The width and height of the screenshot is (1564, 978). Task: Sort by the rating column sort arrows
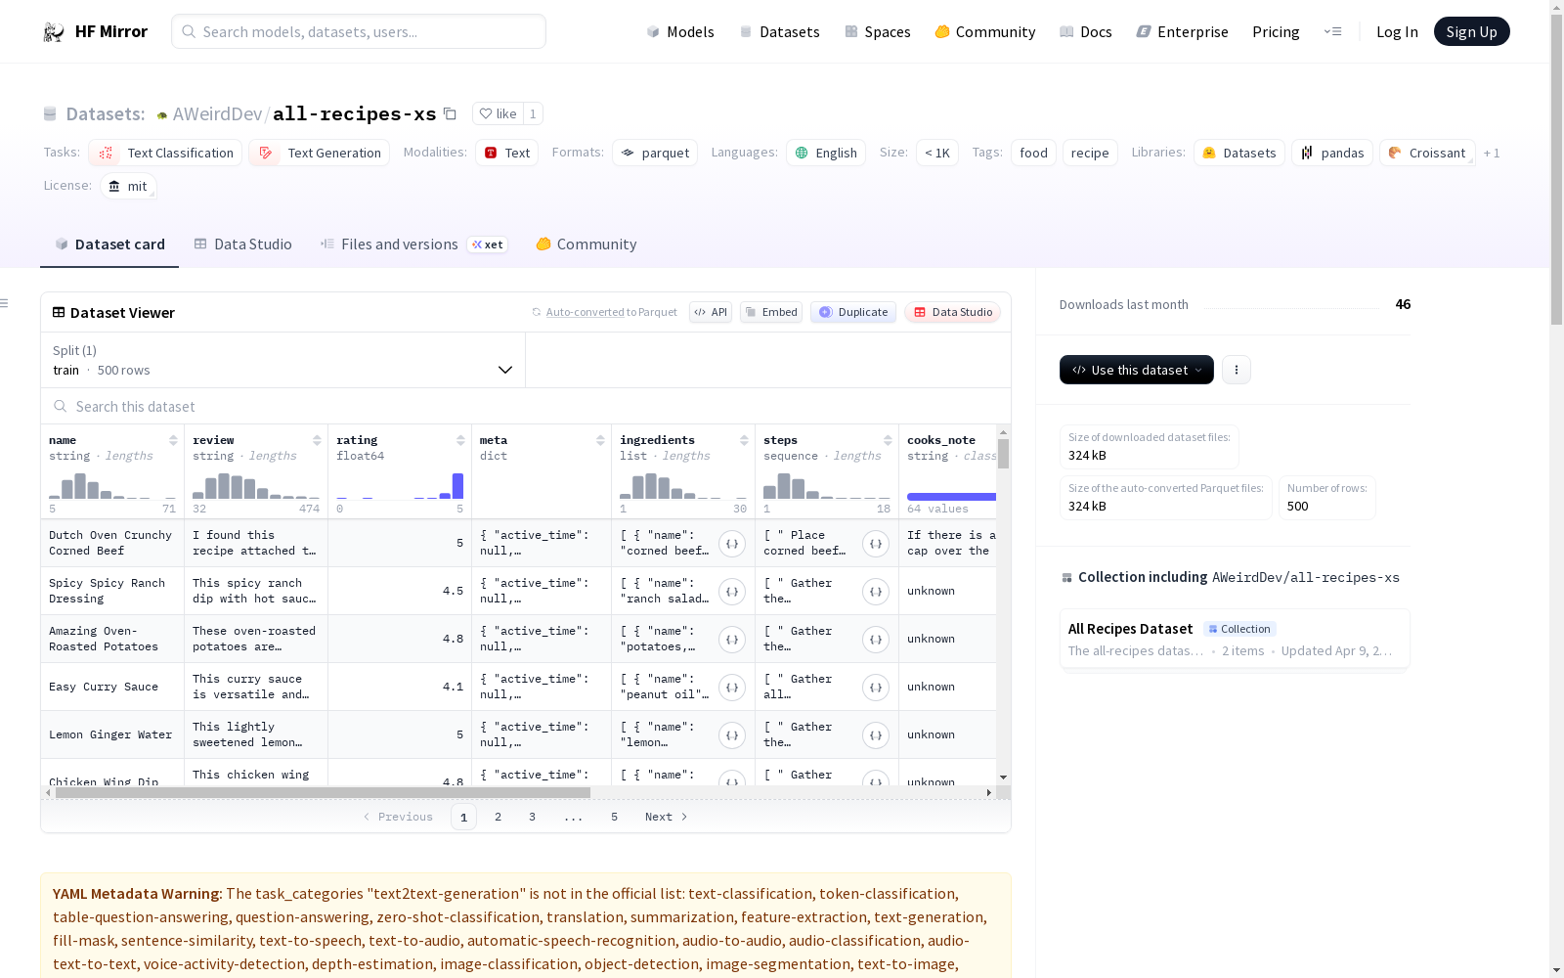click(460, 440)
